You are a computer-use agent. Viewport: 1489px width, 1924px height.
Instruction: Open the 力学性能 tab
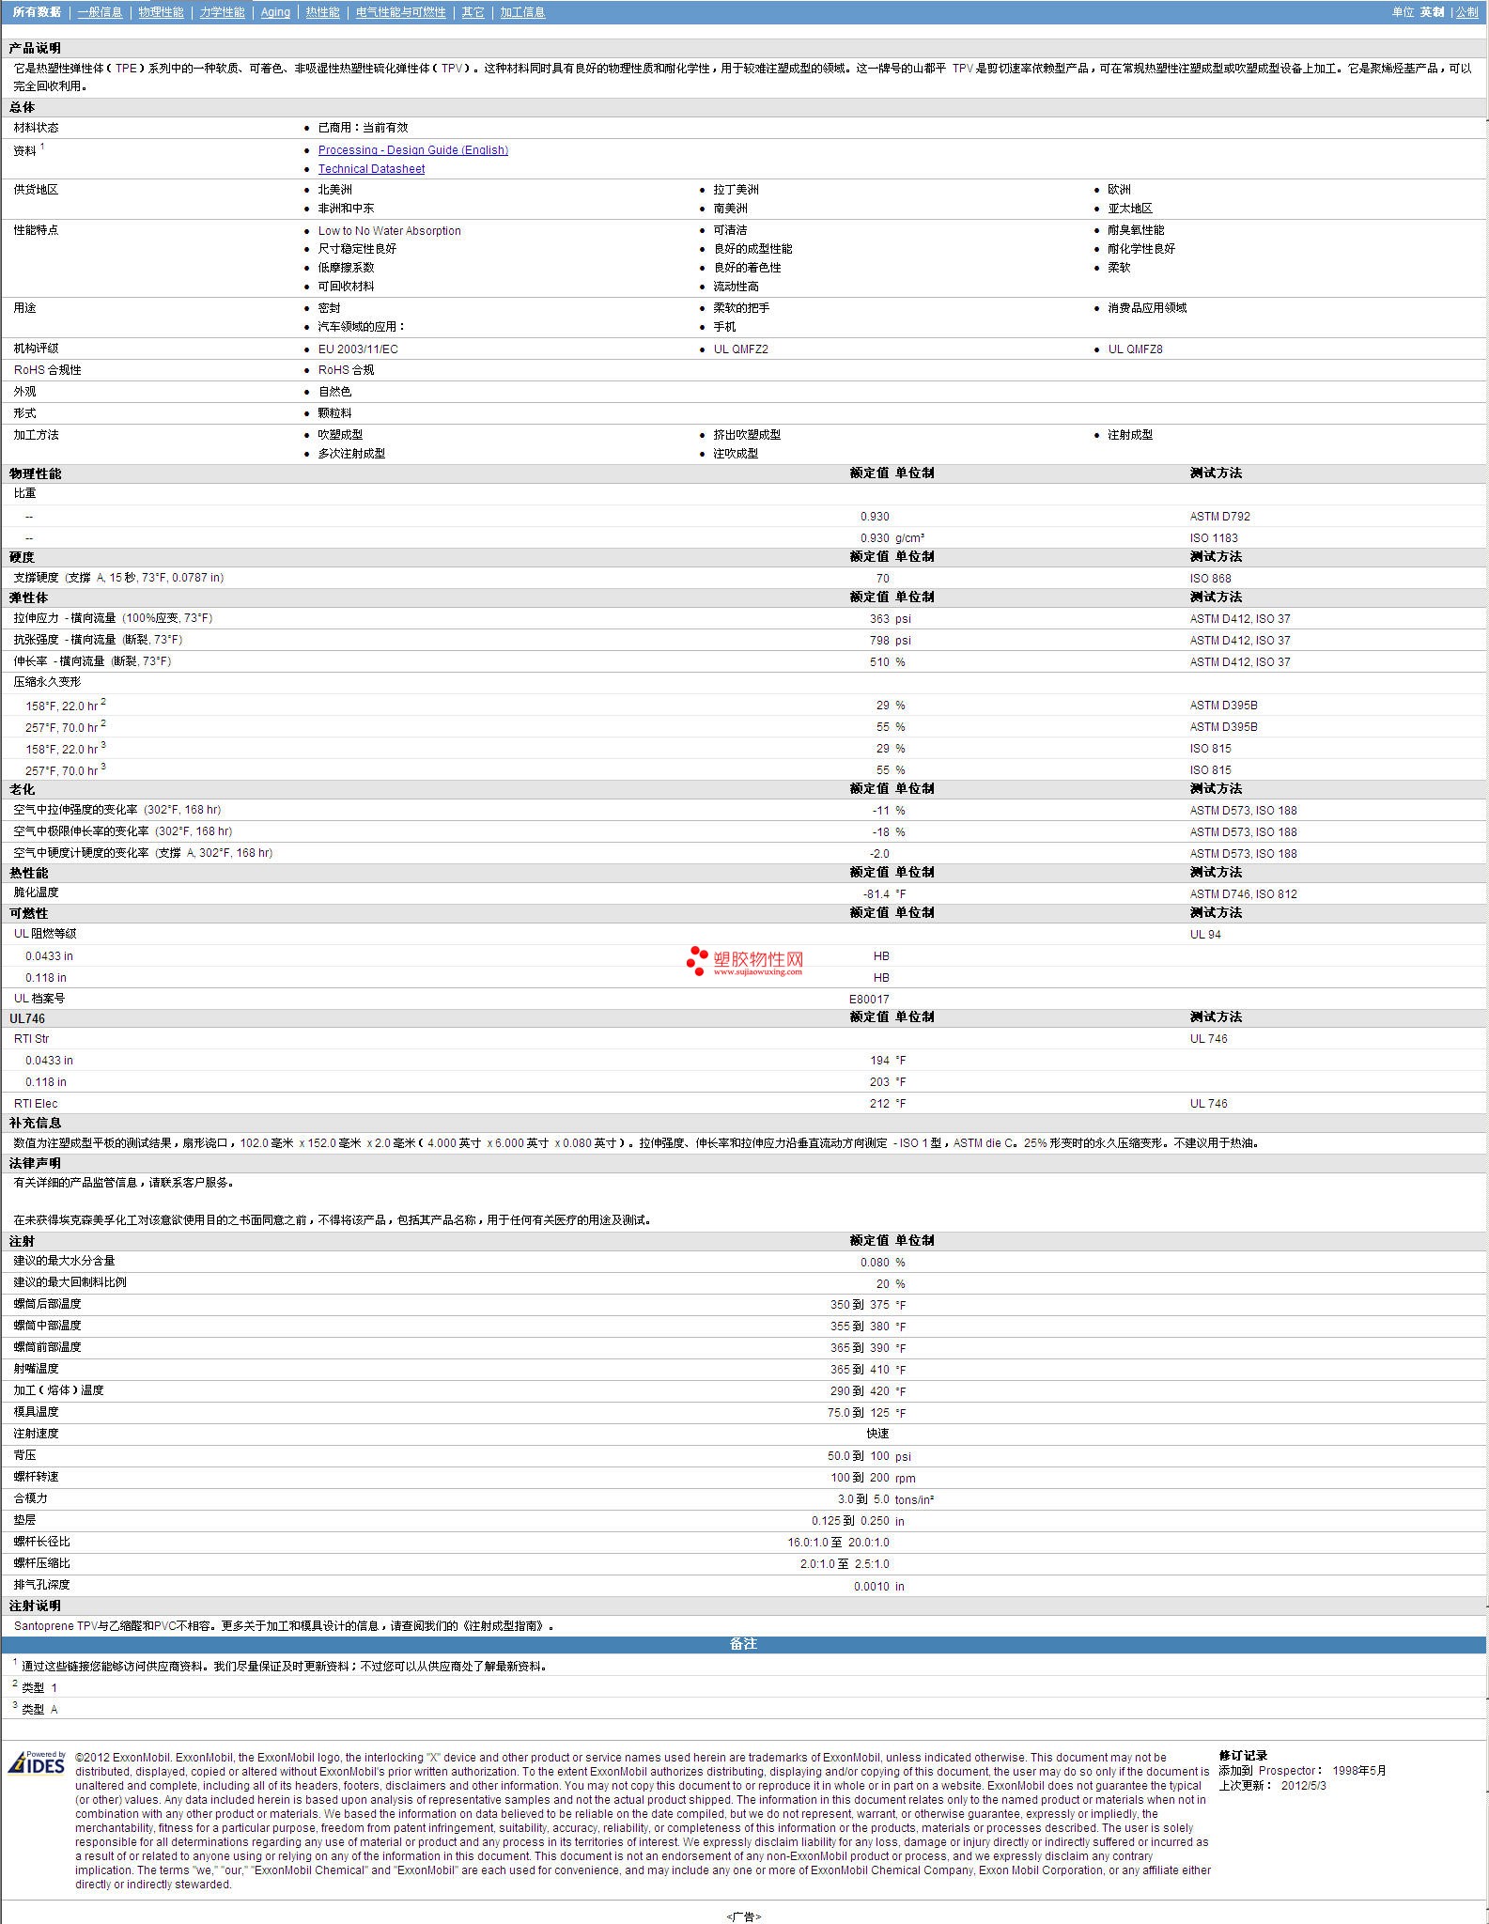click(222, 12)
